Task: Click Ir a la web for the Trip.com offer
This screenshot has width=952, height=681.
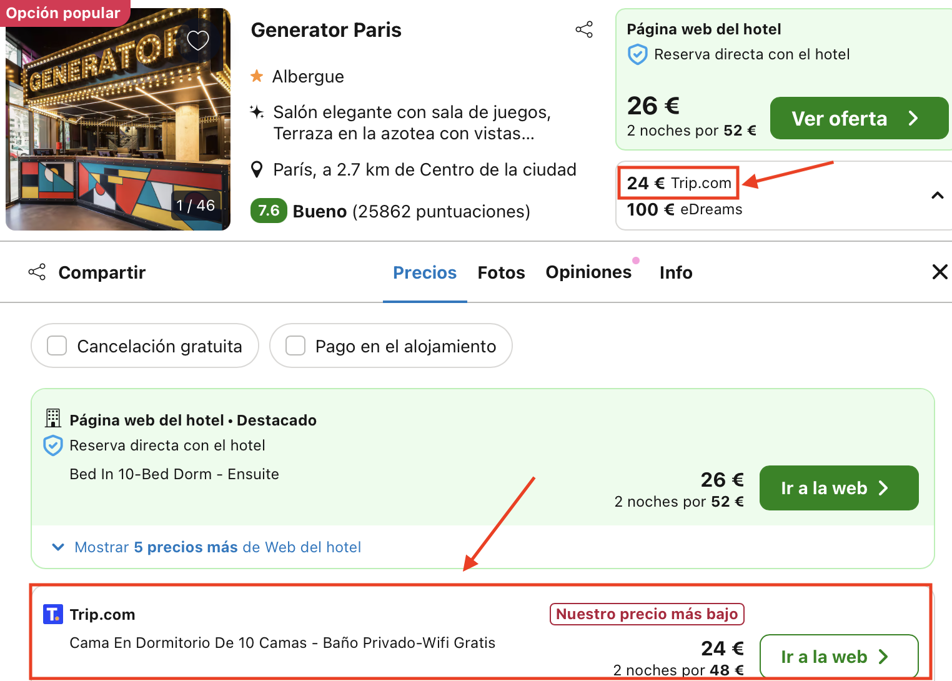Action: point(838,656)
